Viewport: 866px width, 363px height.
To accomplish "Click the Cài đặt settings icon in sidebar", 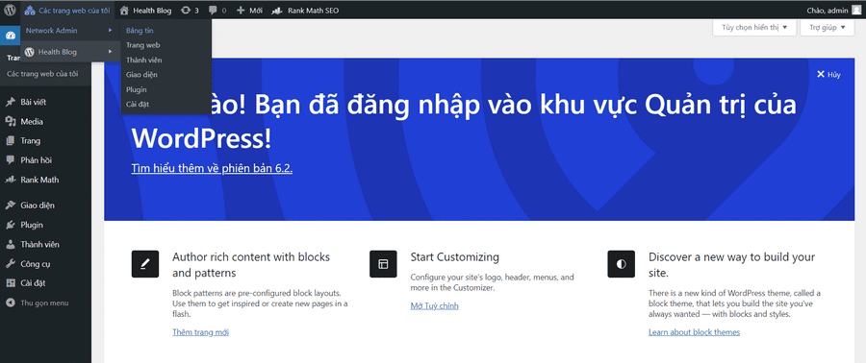I will 10,283.
